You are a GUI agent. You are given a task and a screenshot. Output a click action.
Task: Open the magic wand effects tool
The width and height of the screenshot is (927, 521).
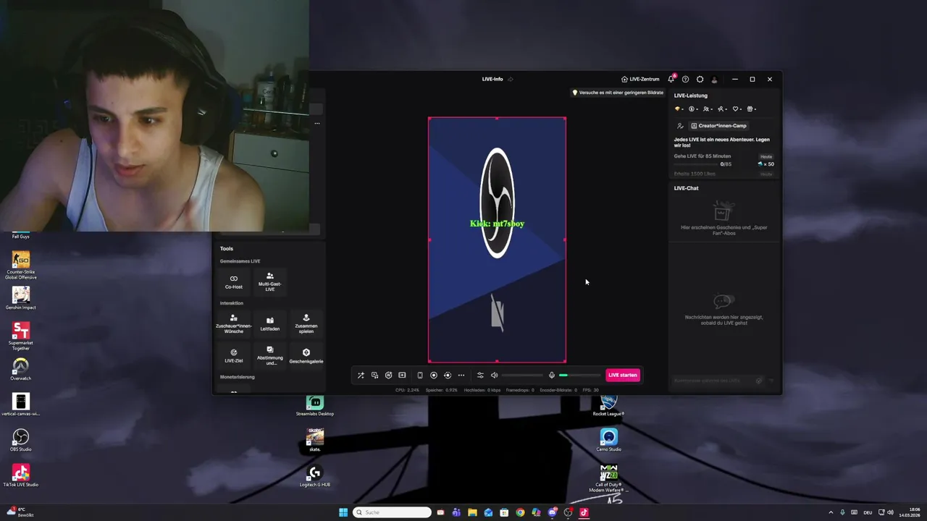click(361, 375)
